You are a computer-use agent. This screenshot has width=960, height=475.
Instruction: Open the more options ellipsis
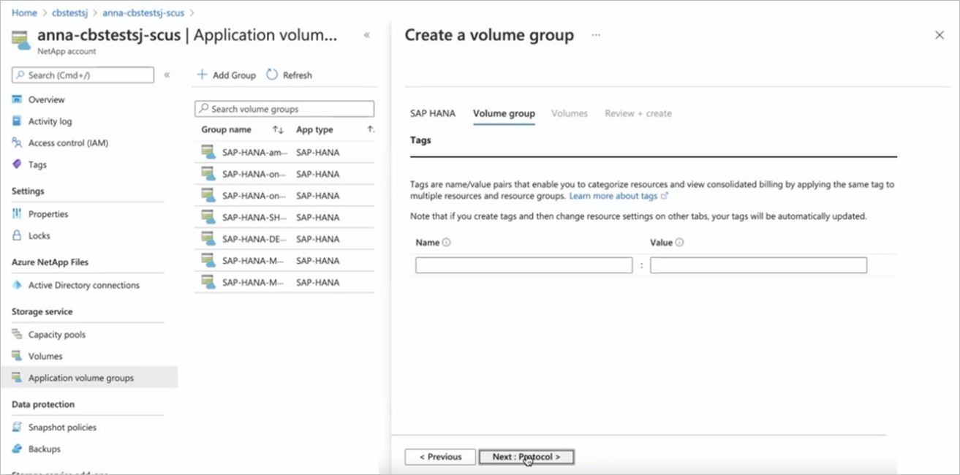[x=596, y=35]
